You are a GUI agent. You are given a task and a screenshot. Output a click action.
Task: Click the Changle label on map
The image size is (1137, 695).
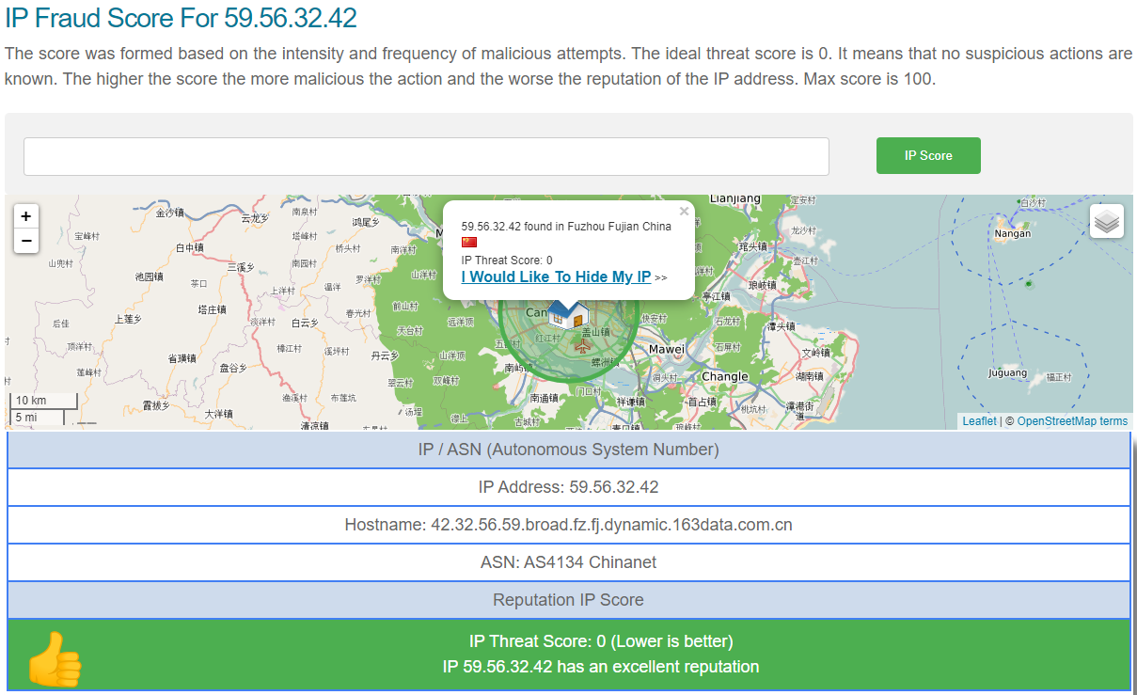click(x=725, y=376)
